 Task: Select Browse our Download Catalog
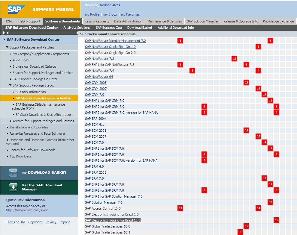click(x=34, y=66)
